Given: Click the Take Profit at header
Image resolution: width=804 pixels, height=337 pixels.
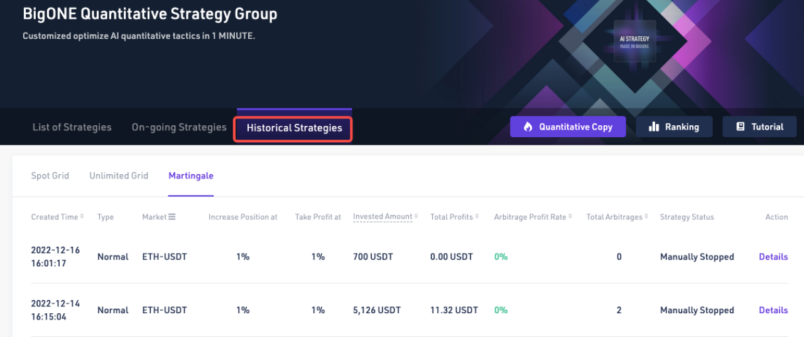Looking at the screenshot, I should [x=318, y=217].
